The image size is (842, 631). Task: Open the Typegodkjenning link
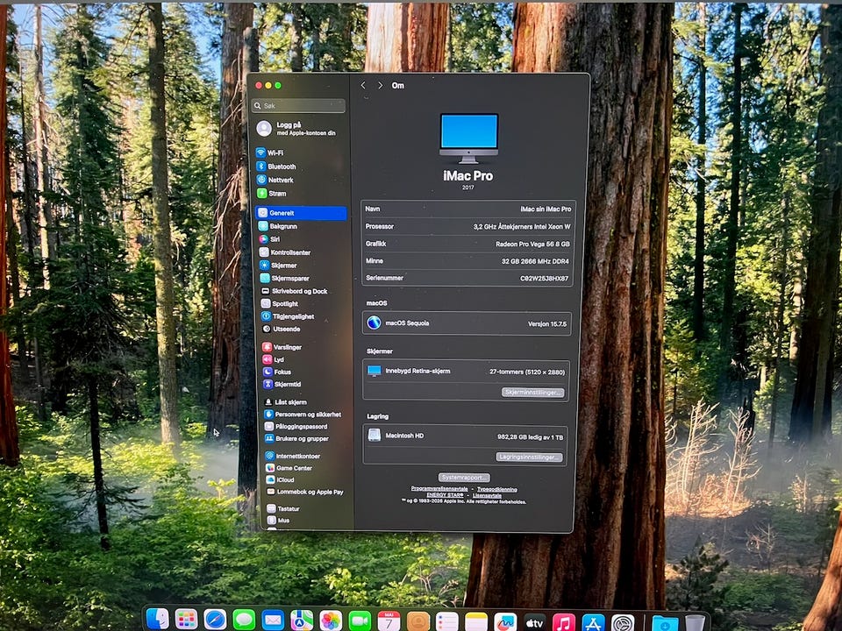click(x=497, y=489)
